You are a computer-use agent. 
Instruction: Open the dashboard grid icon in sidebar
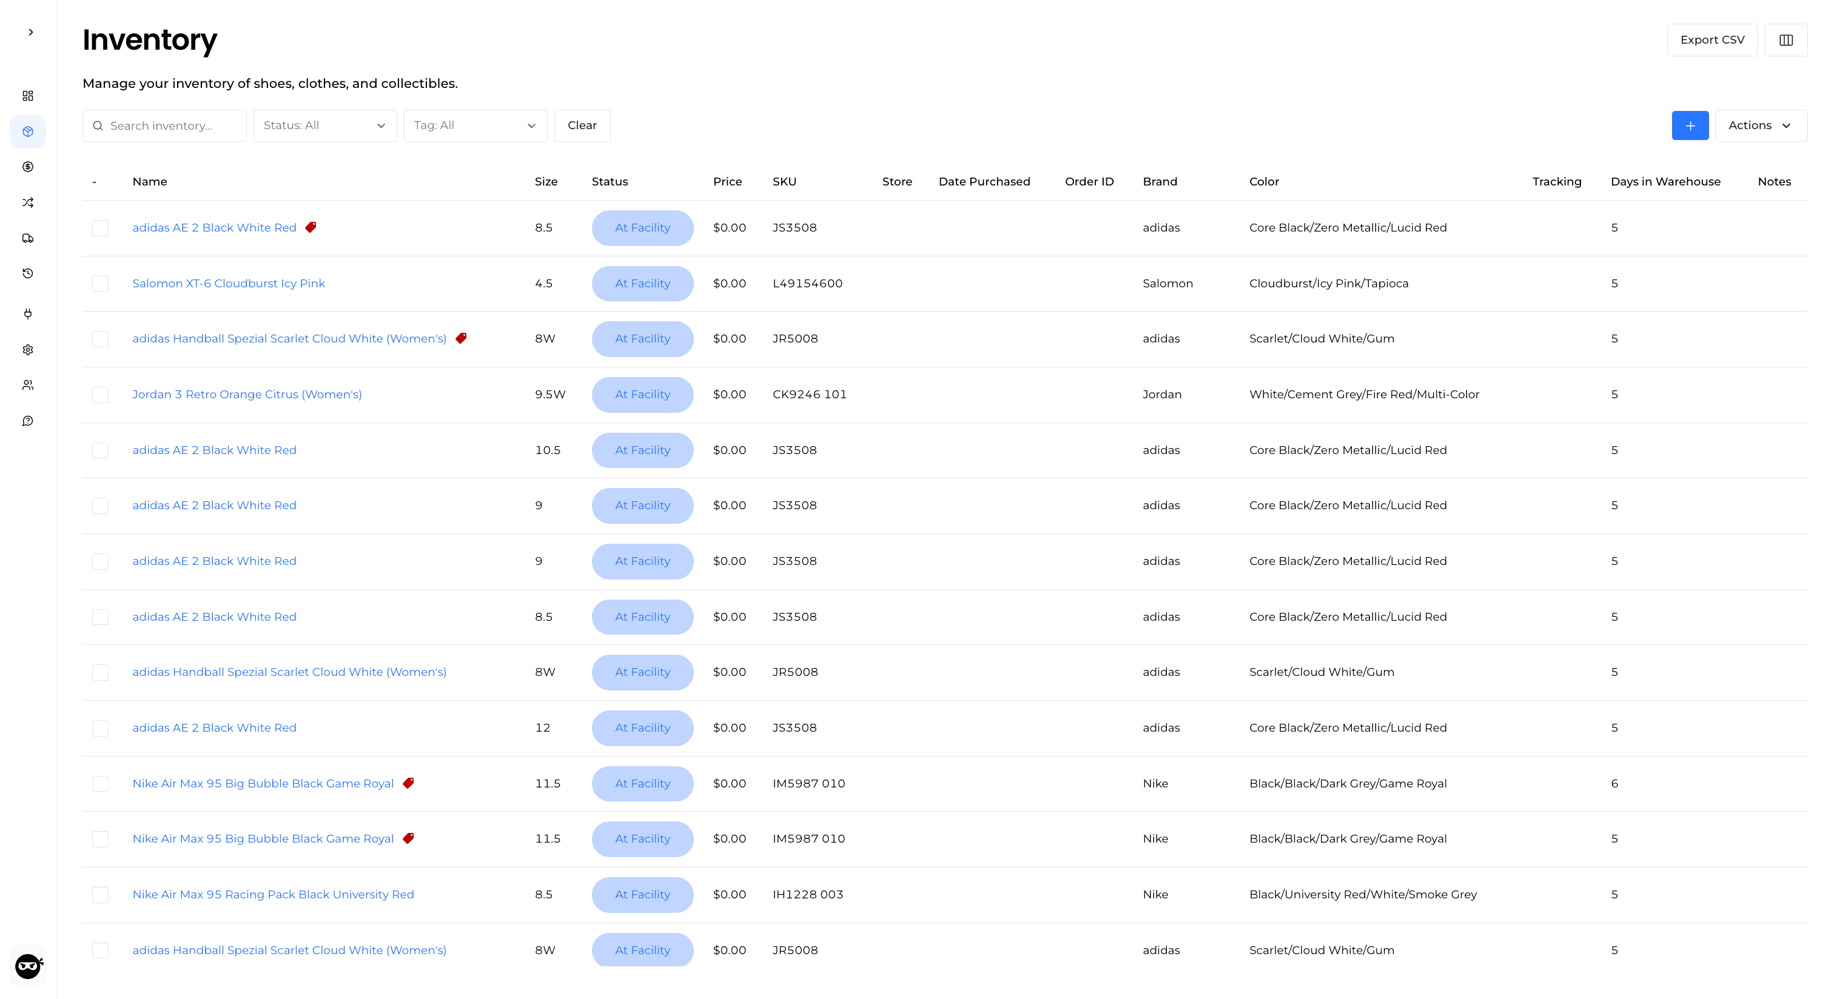coord(28,95)
